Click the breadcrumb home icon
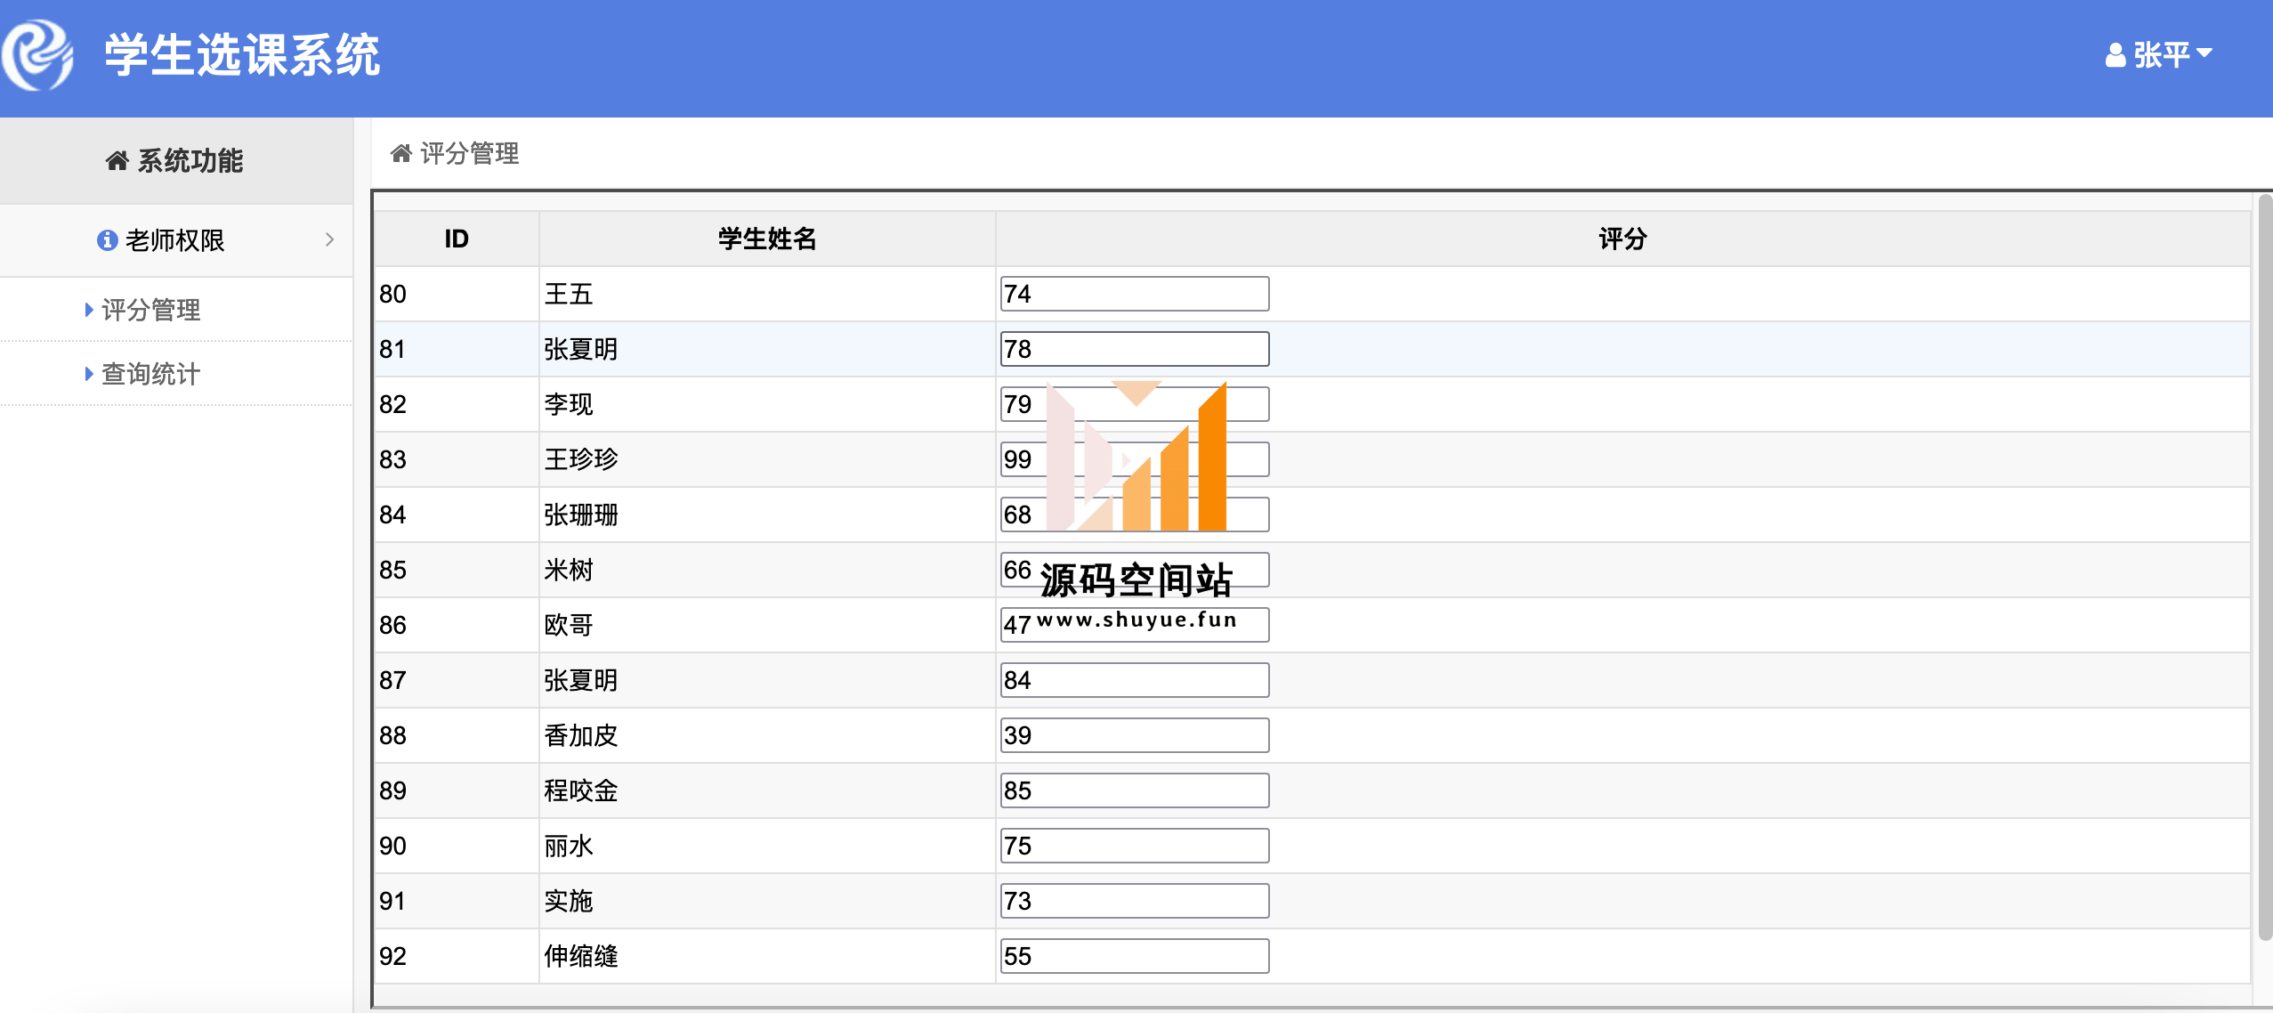Viewport: 2273px width, 1013px height. 401,153
